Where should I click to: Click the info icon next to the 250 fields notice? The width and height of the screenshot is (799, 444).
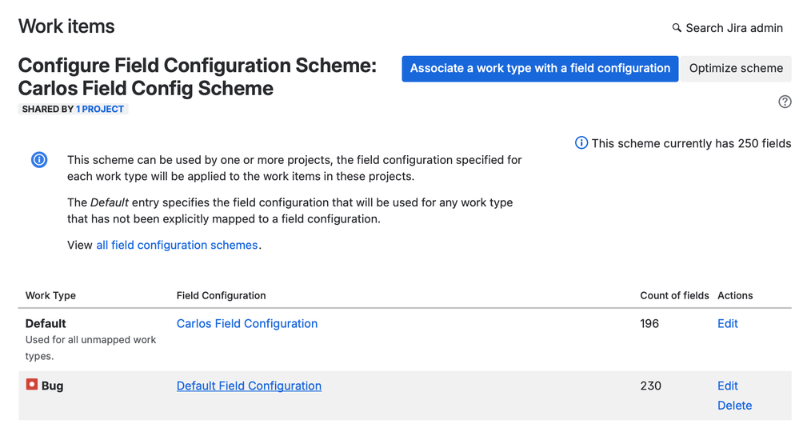pos(581,143)
